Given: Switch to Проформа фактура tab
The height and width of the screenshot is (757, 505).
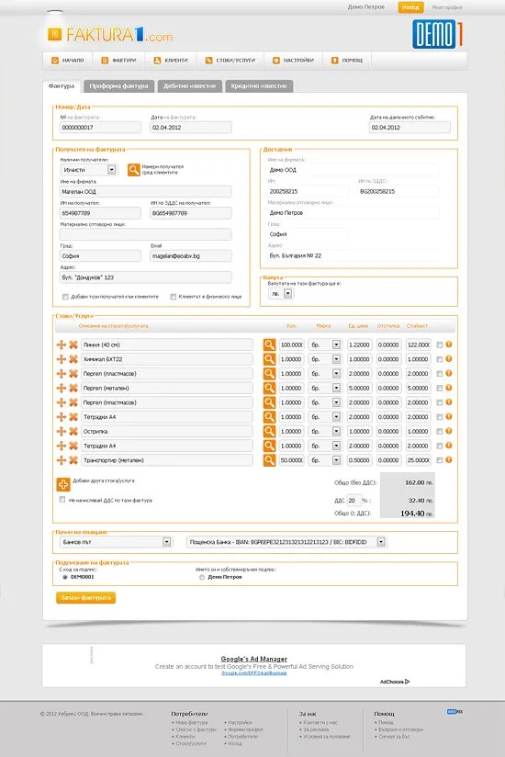Looking at the screenshot, I should click(x=118, y=86).
